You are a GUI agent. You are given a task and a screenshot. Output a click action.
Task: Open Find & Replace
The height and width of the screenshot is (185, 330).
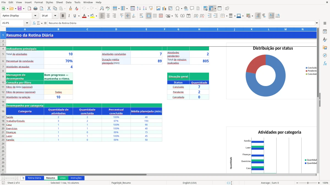pos(102,8)
